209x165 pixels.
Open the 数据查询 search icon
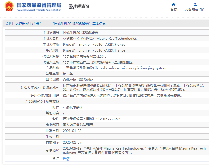tap(71, 7)
